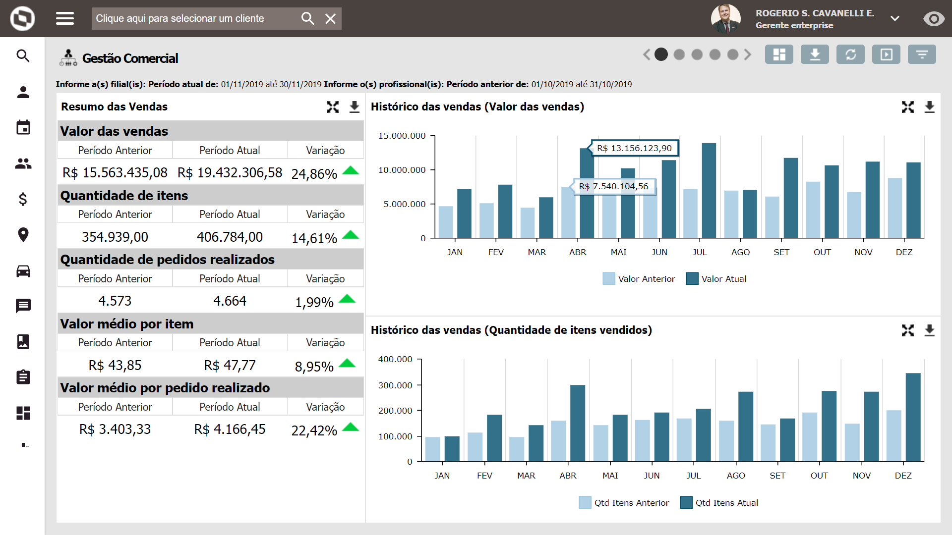Expand Valor das vendas chart fullscreen
This screenshot has height=535, width=952.
coord(907,107)
